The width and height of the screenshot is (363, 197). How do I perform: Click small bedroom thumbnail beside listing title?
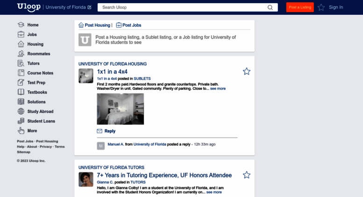pos(86,75)
